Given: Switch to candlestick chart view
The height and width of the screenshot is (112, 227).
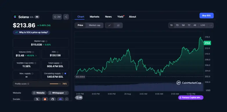Looking at the screenshot, I should [118, 25].
